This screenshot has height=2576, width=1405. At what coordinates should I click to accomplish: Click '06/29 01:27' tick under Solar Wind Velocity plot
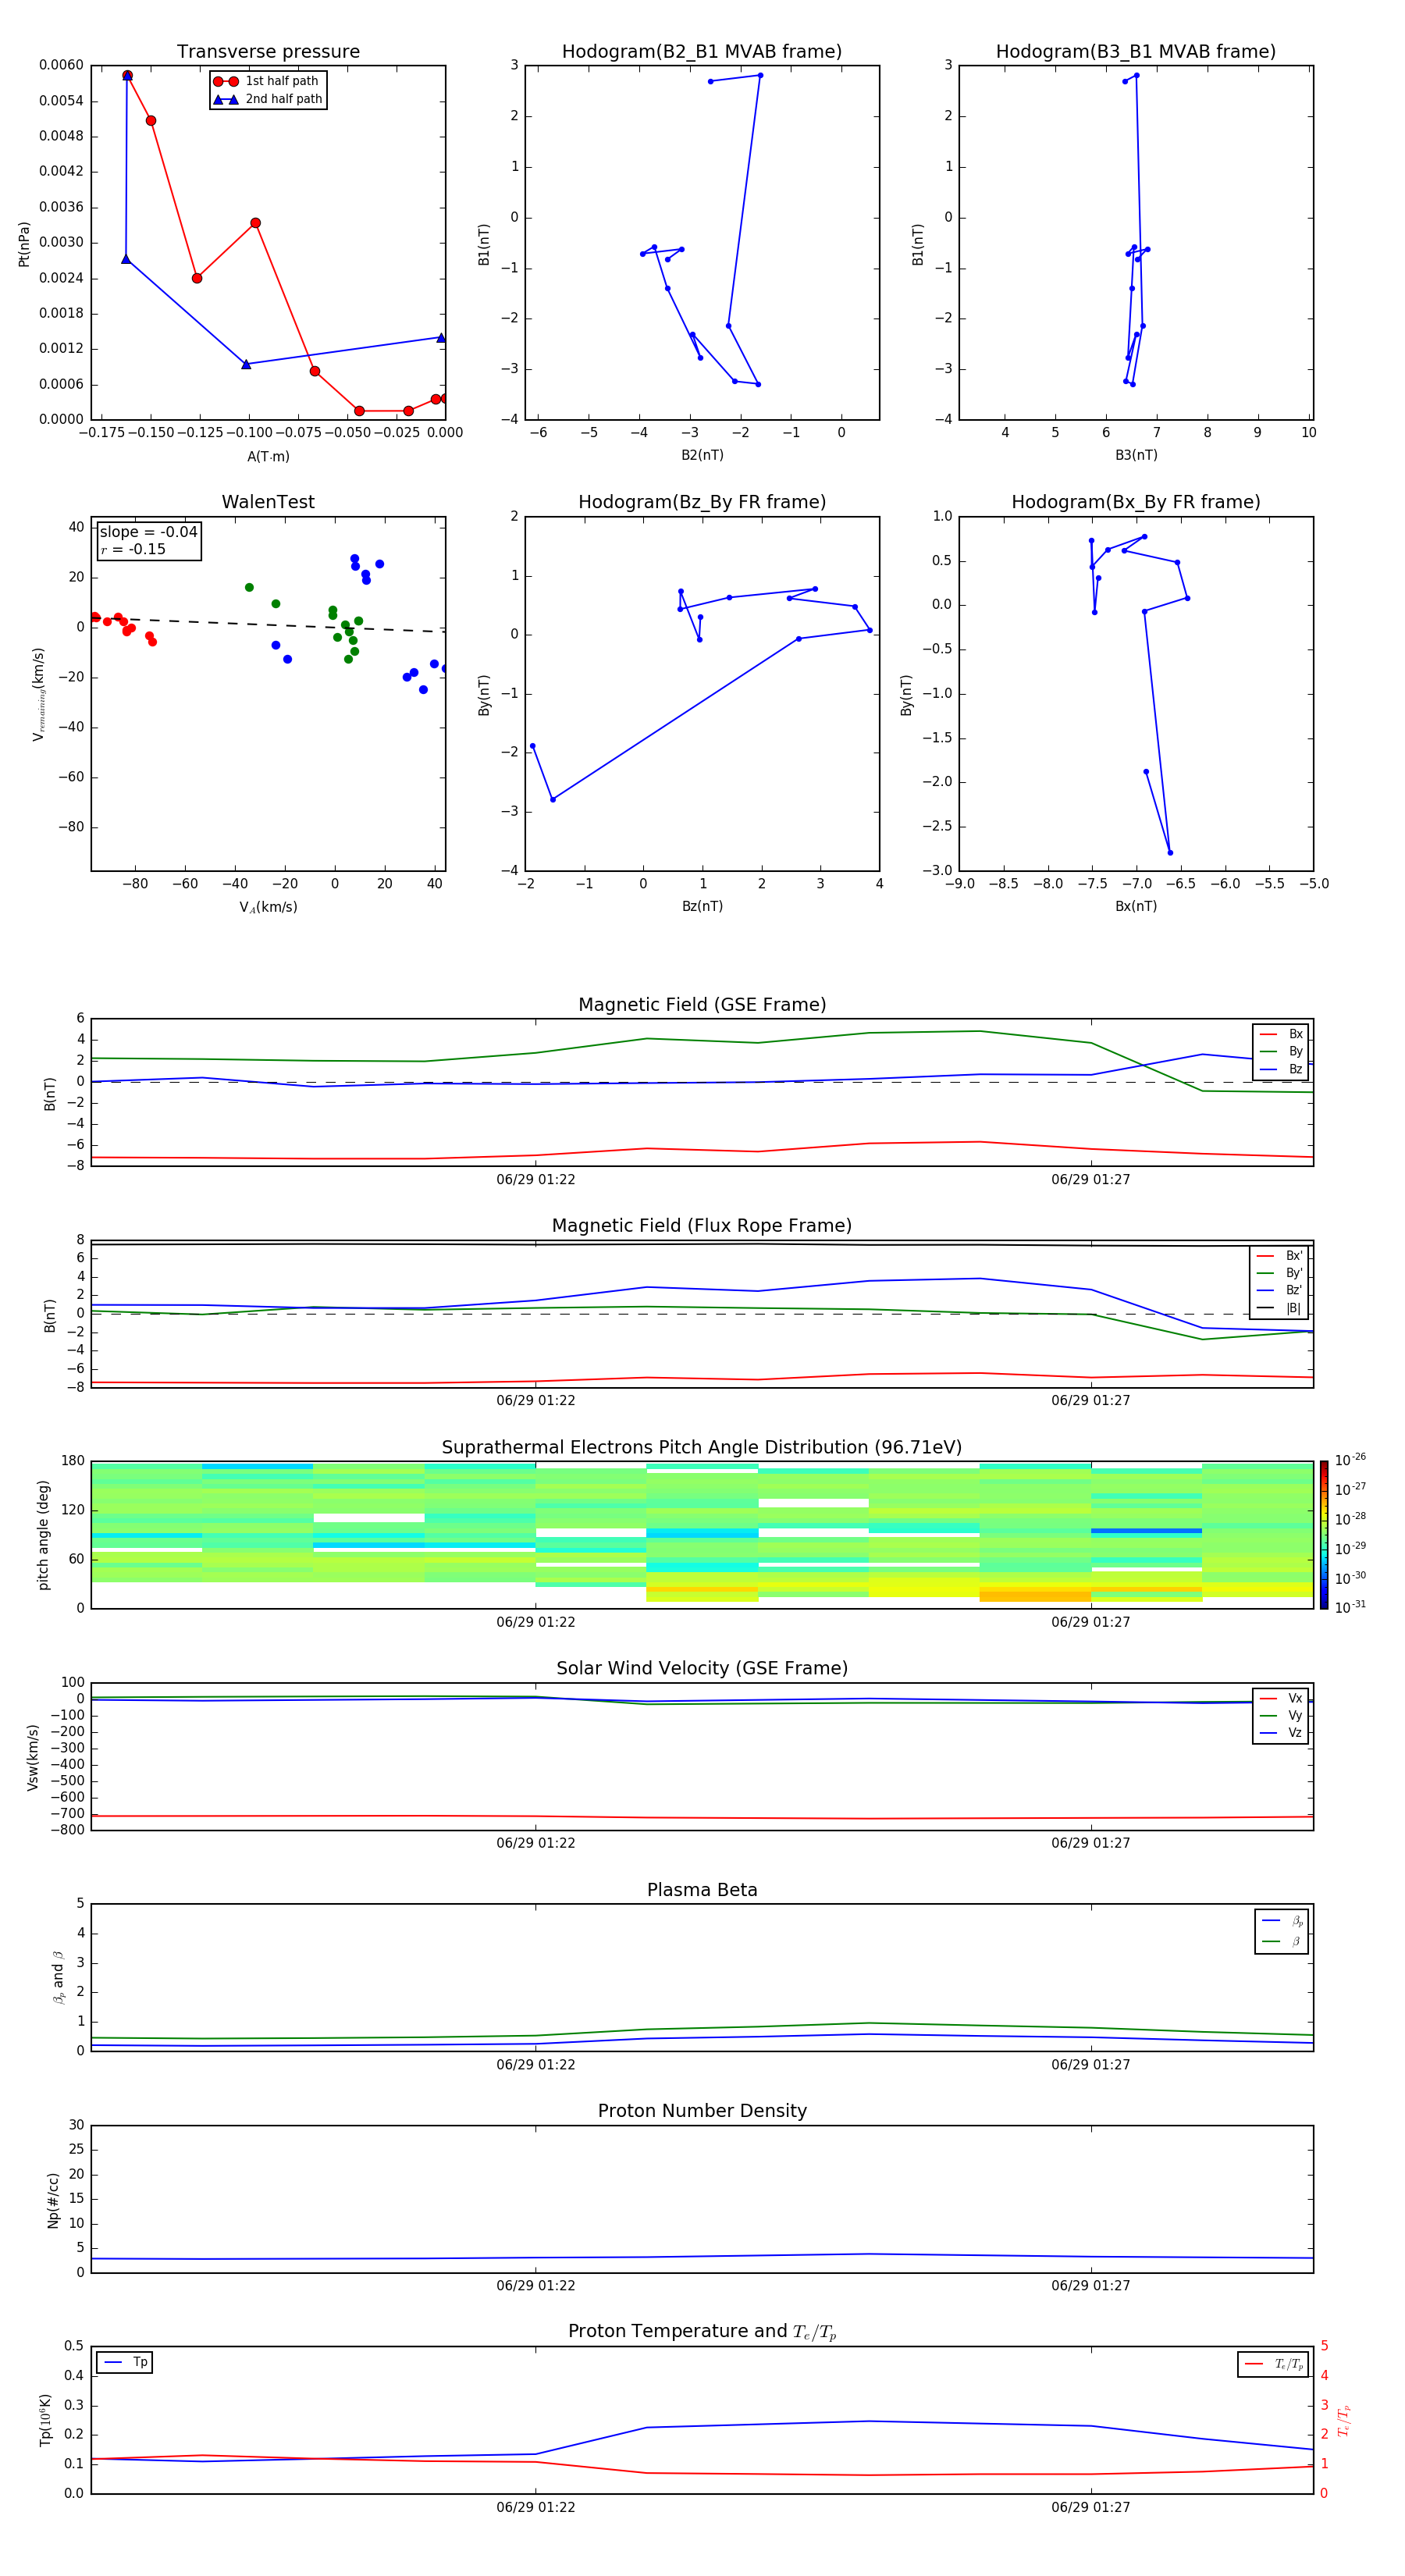click(1091, 1843)
